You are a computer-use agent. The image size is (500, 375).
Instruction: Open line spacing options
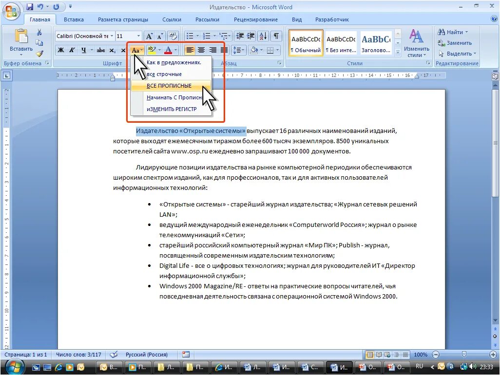238,50
